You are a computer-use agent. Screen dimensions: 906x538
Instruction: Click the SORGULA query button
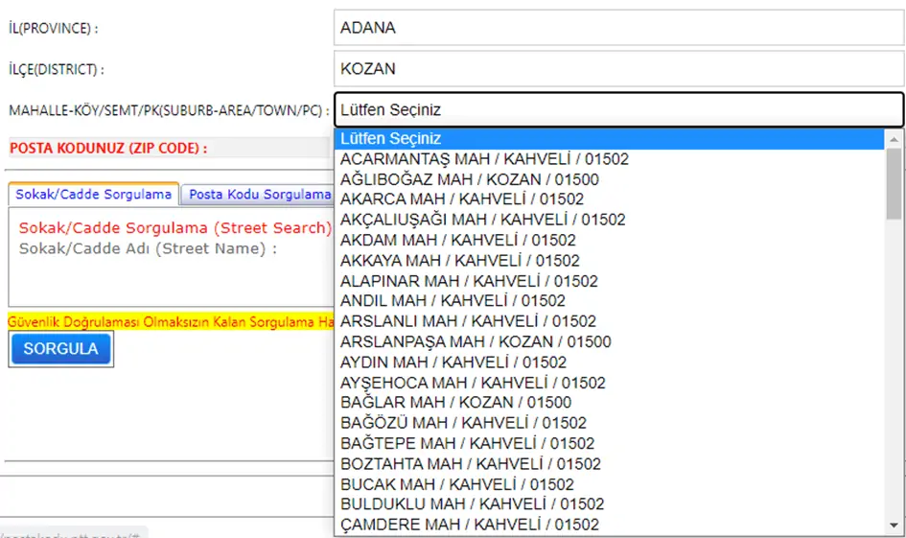pos(60,349)
